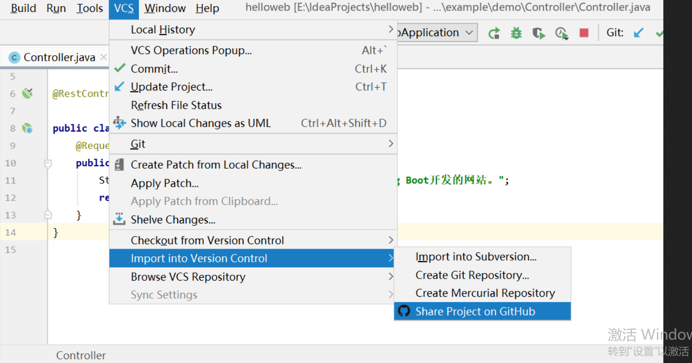Select Share Project on GitHub

coord(482,311)
